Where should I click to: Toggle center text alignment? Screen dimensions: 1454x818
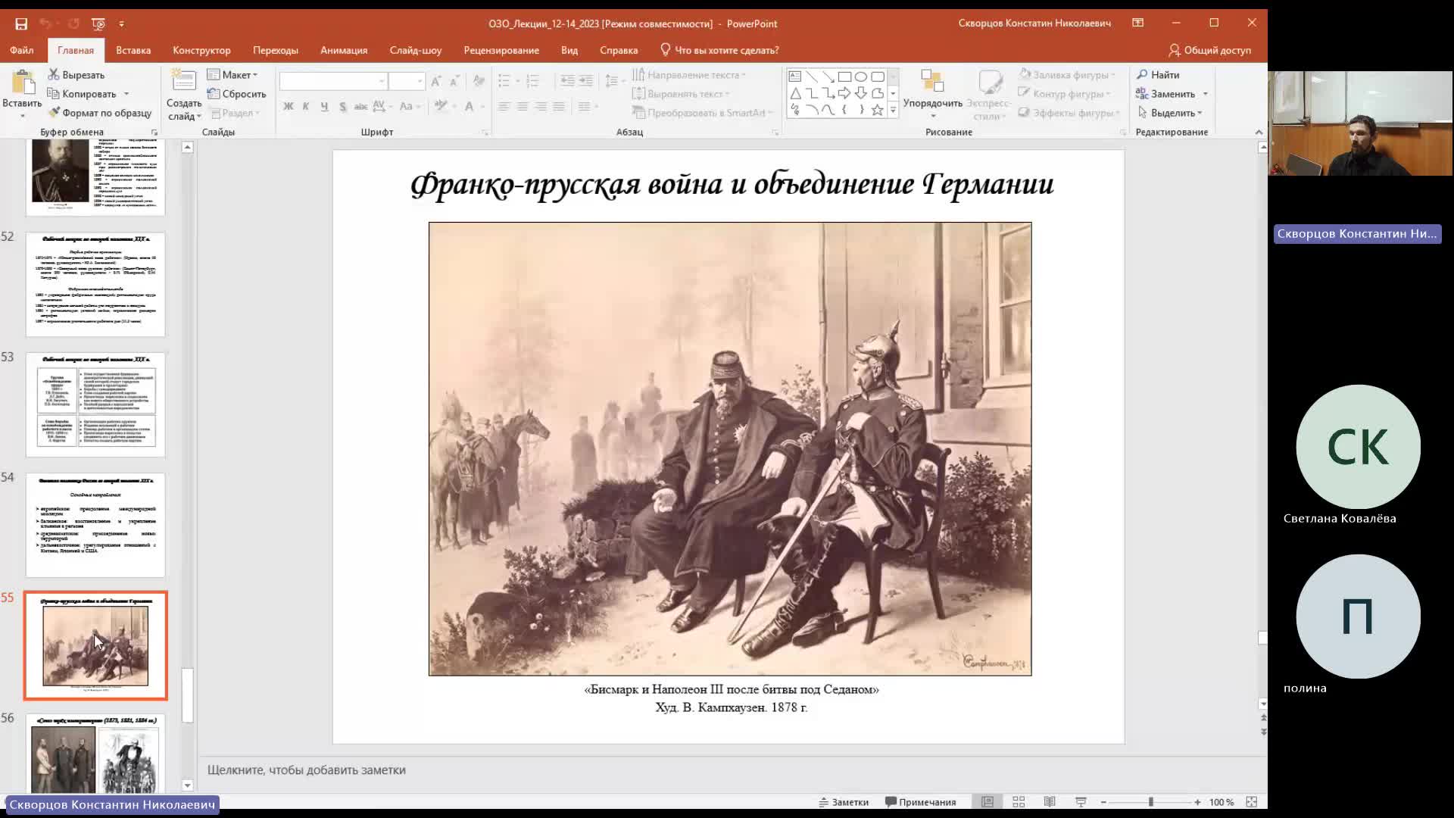522,107
